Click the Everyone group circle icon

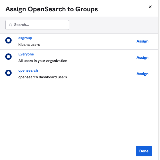pyautogui.click(x=8, y=57)
